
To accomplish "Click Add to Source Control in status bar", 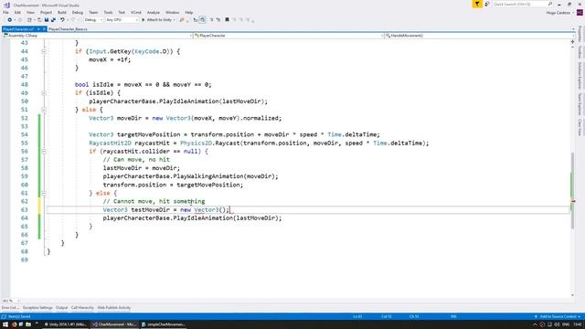I will (558, 317).
